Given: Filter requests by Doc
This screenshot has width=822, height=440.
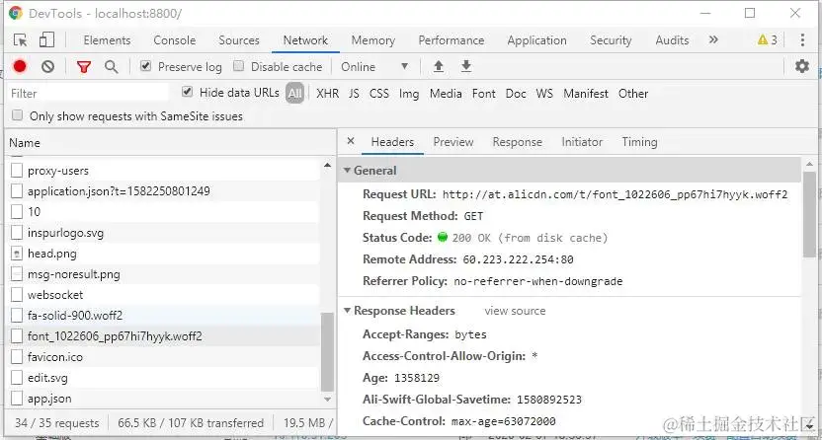Looking at the screenshot, I should [516, 94].
